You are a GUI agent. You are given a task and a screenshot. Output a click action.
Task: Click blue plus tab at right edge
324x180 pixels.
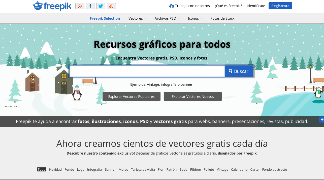coord(321,119)
